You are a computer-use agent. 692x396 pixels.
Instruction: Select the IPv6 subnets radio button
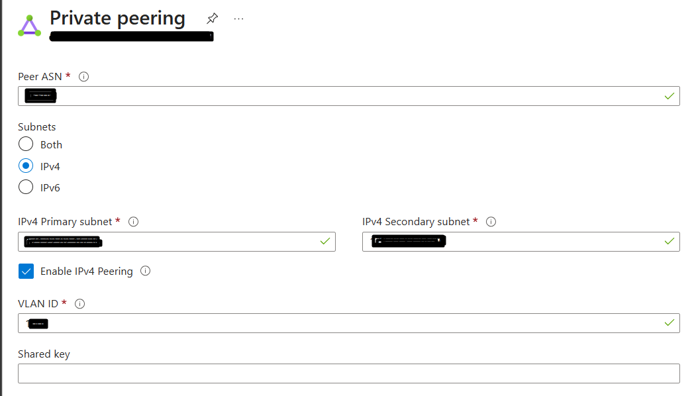[26, 187]
